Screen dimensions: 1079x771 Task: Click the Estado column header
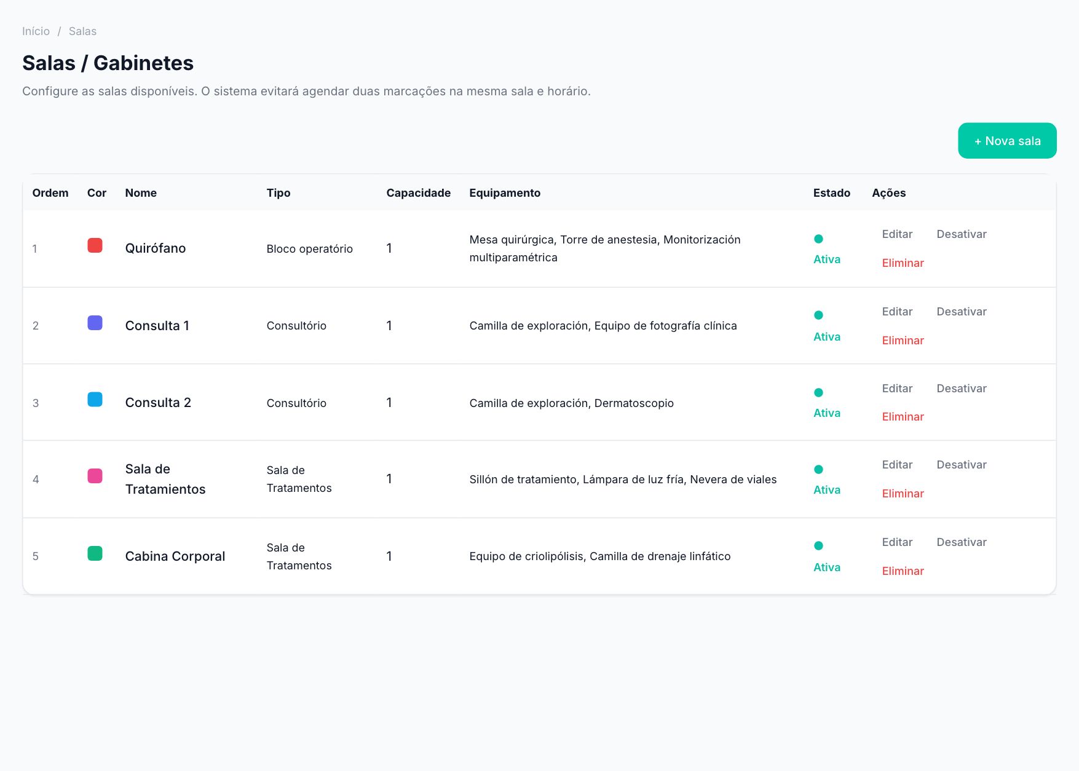coord(831,193)
